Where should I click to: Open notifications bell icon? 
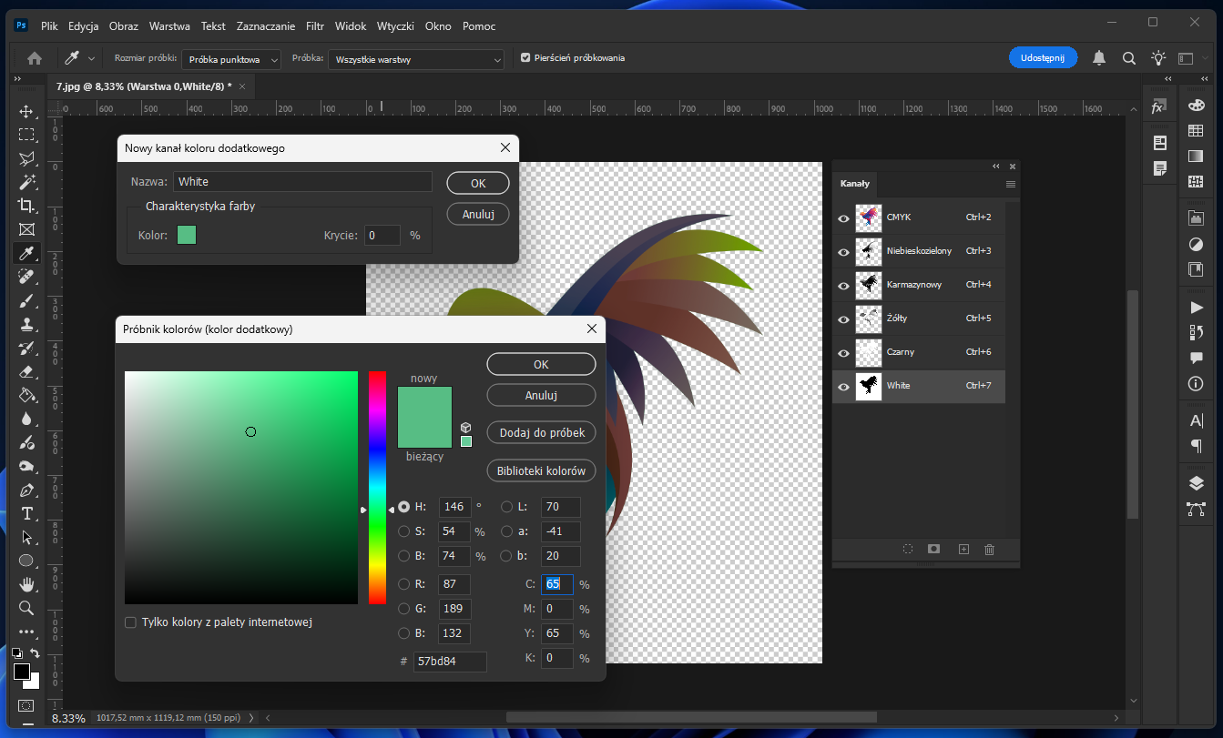1099,58
